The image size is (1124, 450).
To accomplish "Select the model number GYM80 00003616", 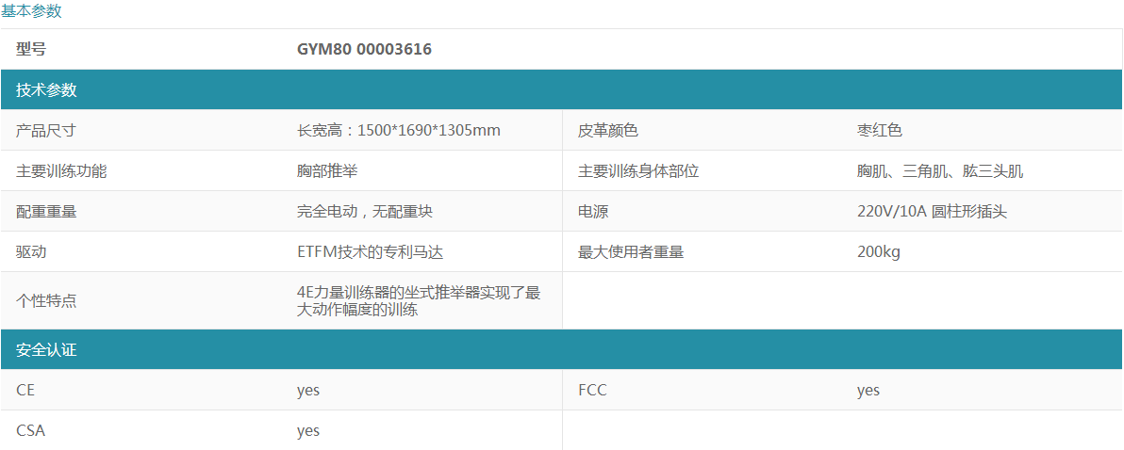I will pos(364,49).
